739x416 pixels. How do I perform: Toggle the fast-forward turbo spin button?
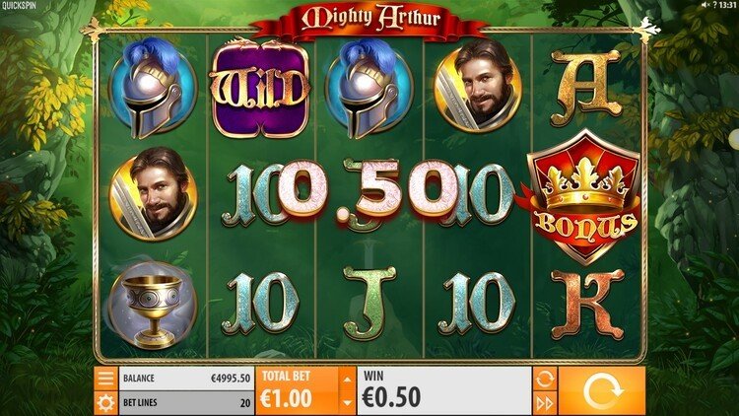pos(545,403)
